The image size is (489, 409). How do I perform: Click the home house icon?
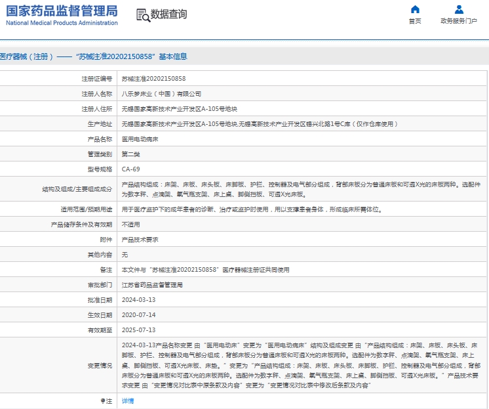coord(415,9)
